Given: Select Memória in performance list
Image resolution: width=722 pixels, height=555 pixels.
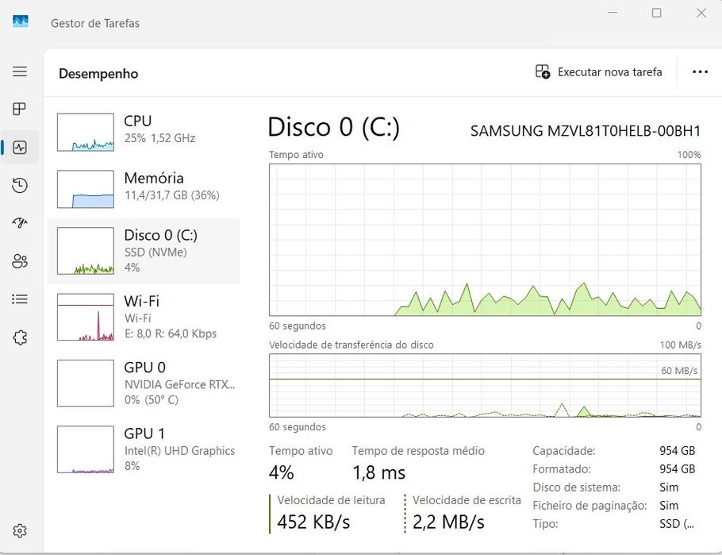Looking at the screenshot, I should tap(144, 189).
